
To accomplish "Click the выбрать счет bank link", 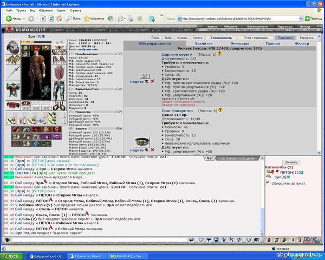I will click(88, 49).
